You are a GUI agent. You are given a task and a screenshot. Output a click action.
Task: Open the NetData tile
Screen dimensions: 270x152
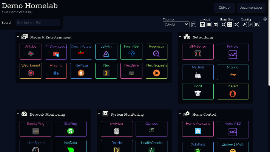click(71, 146)
